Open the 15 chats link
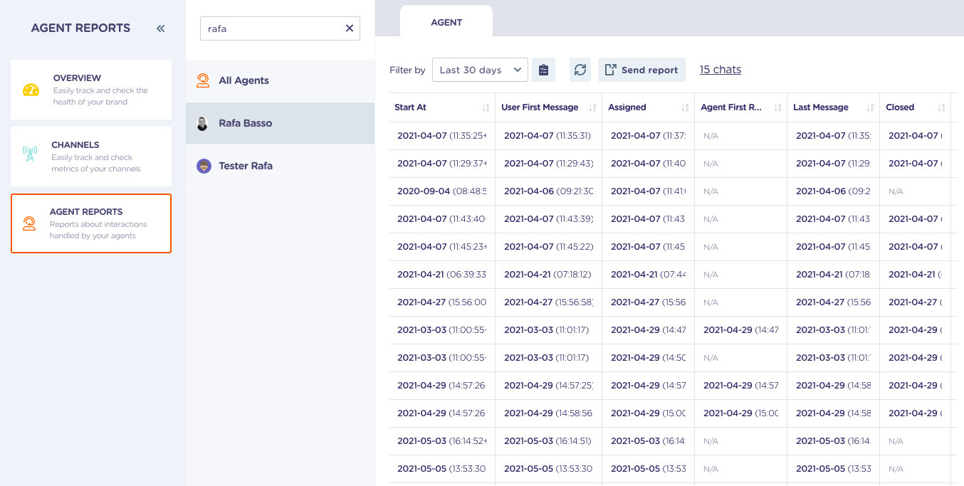Image resolution: width=964 pixels, height=486 pixels. (x=721, y=70)
